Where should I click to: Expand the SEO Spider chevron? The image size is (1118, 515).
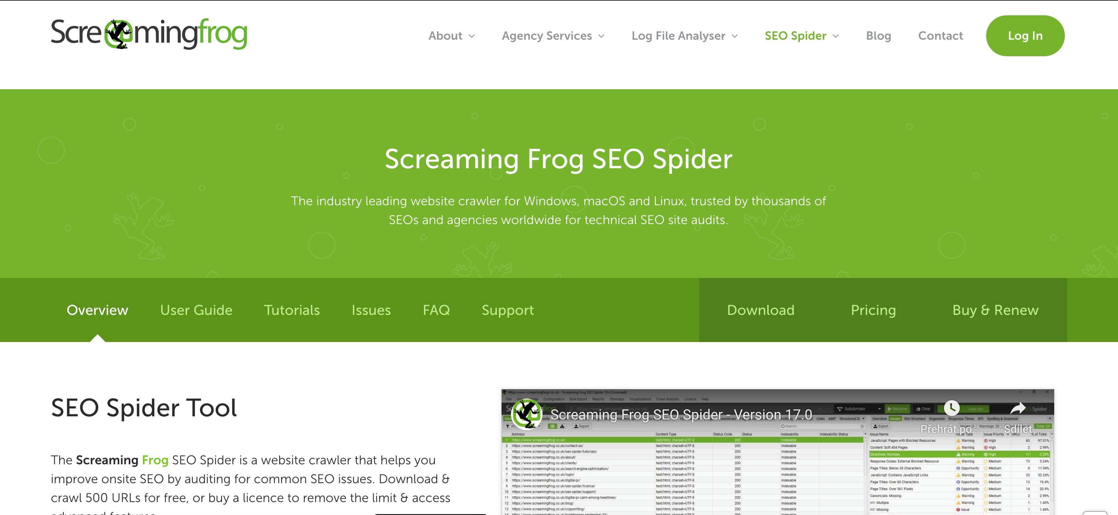835,37
